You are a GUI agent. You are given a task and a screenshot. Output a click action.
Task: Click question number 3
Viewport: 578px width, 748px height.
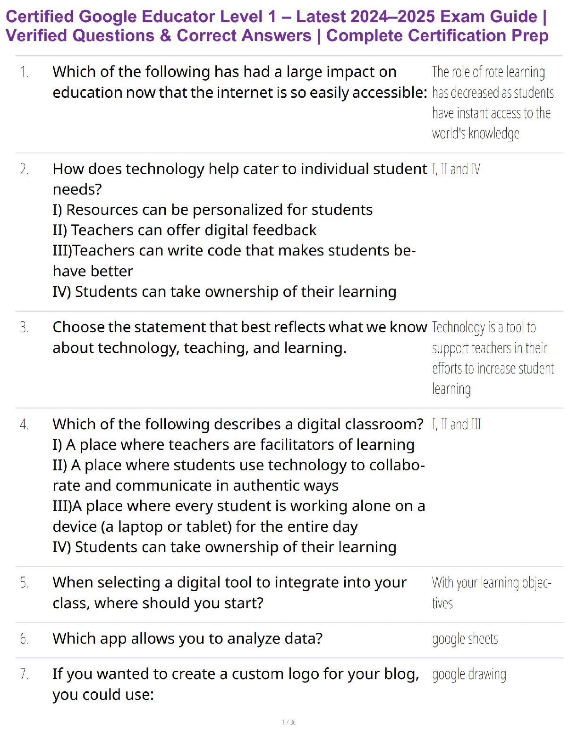tap(25, 327)
